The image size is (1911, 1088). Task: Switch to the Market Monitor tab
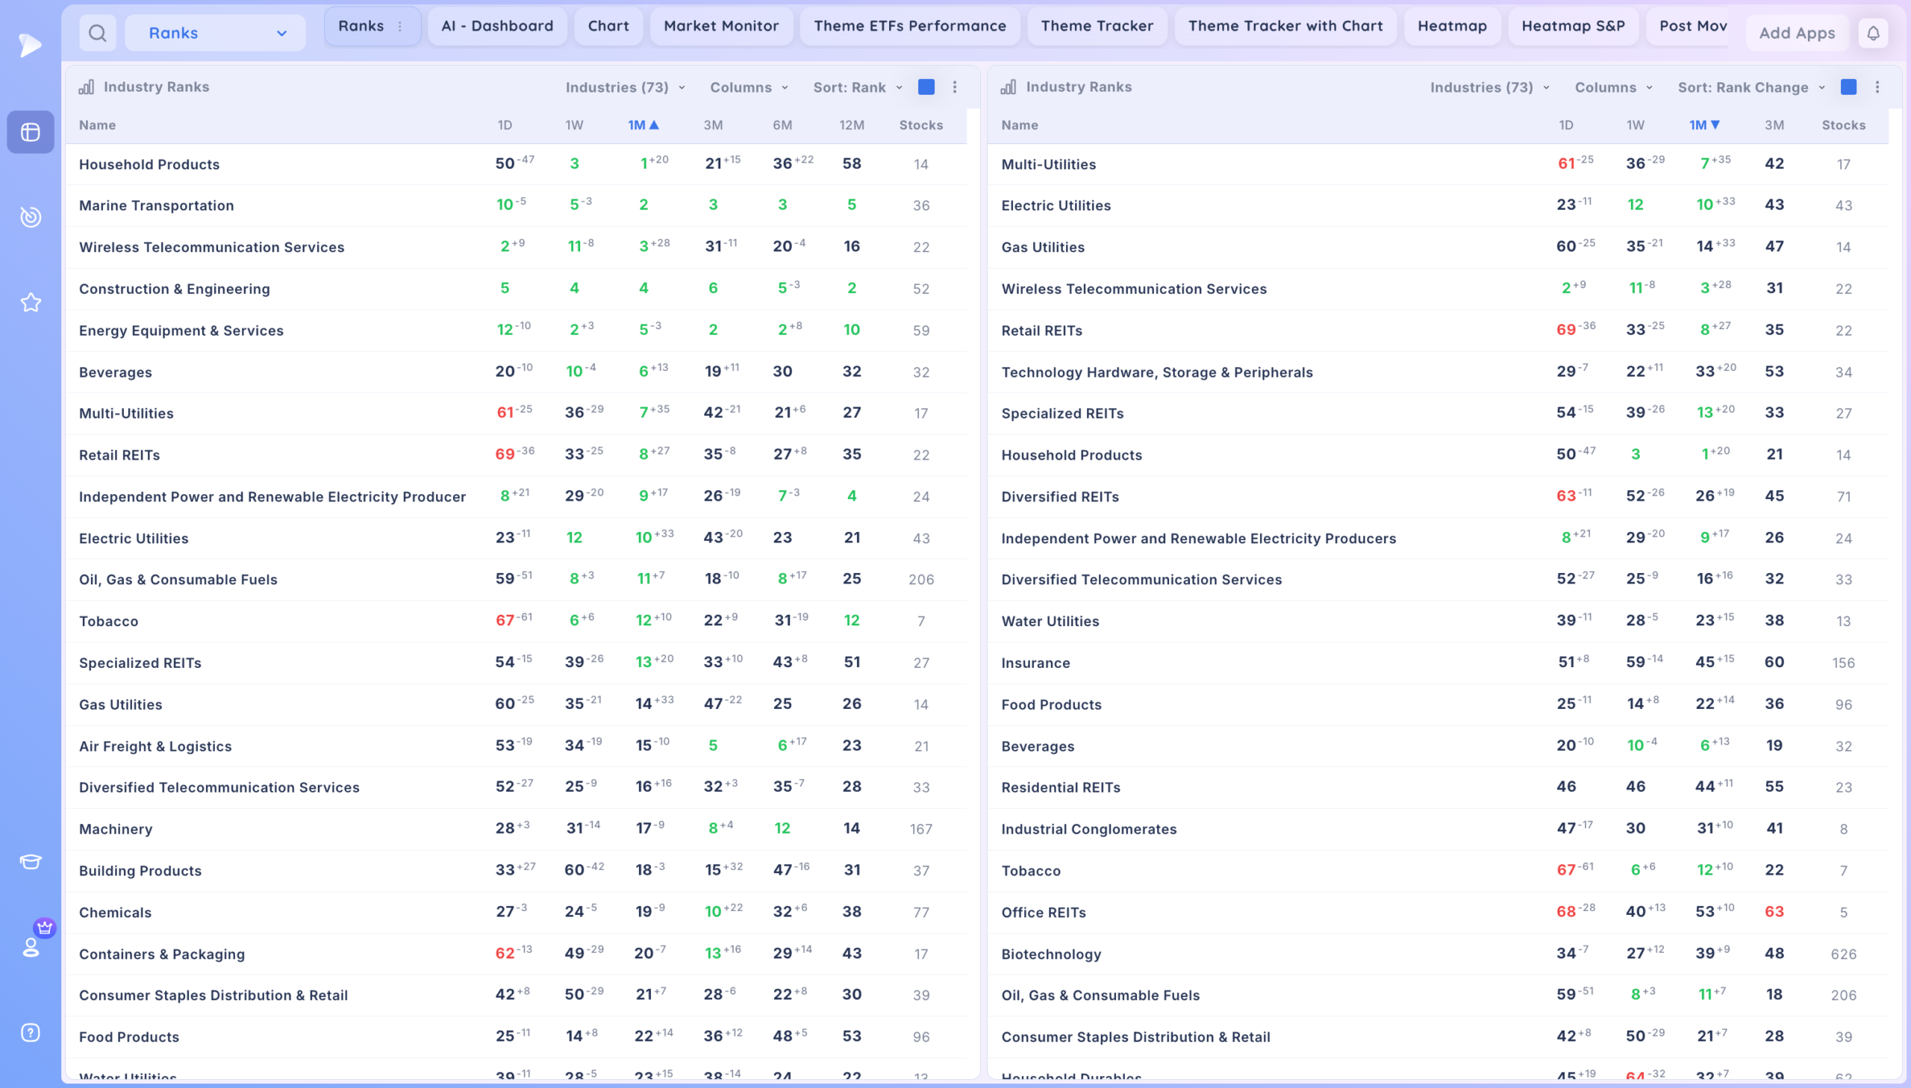pos(721,26)
